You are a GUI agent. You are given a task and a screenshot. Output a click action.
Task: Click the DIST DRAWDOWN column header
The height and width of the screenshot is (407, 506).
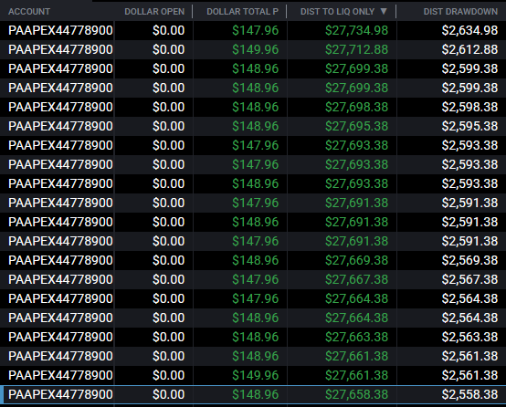tap(460, 12)
